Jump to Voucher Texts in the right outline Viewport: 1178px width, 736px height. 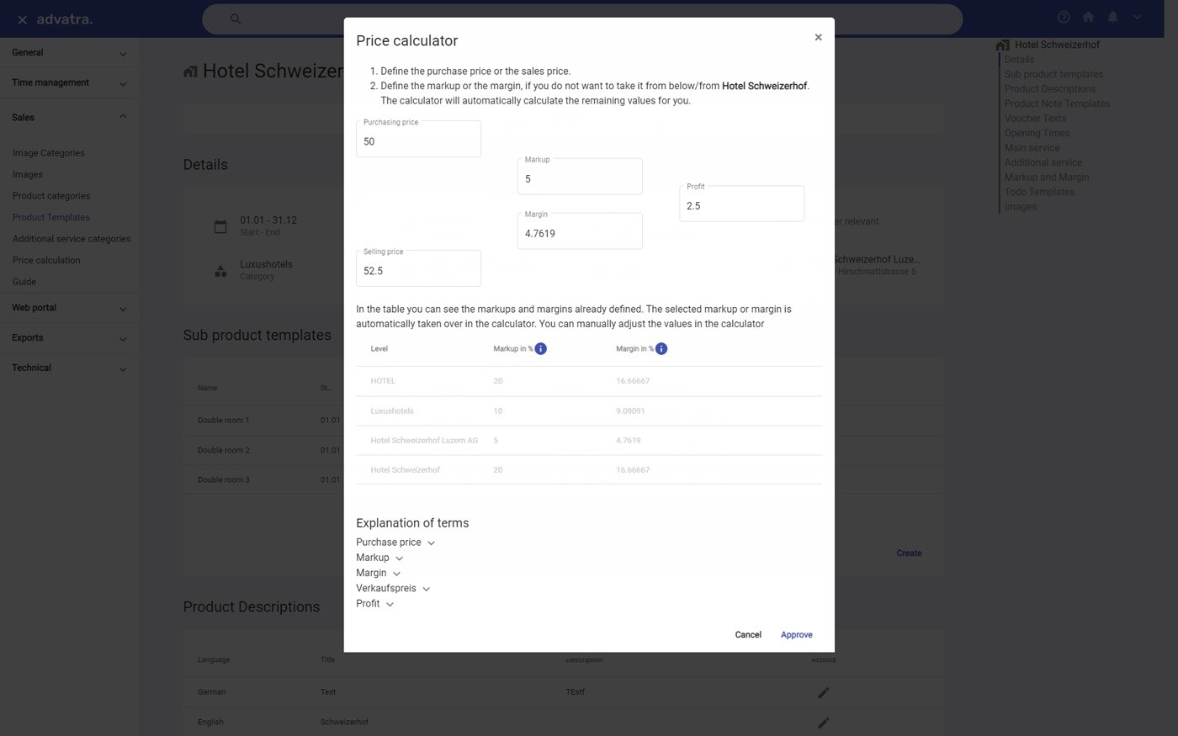(x=1035, y=119)
